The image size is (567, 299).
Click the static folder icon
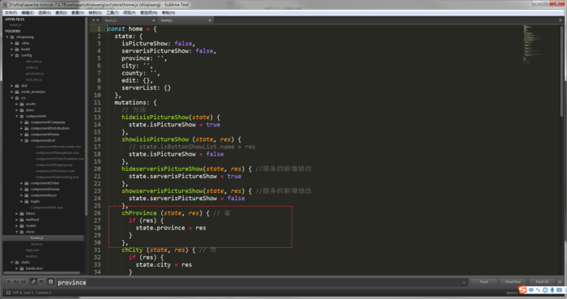coord(17,262)
